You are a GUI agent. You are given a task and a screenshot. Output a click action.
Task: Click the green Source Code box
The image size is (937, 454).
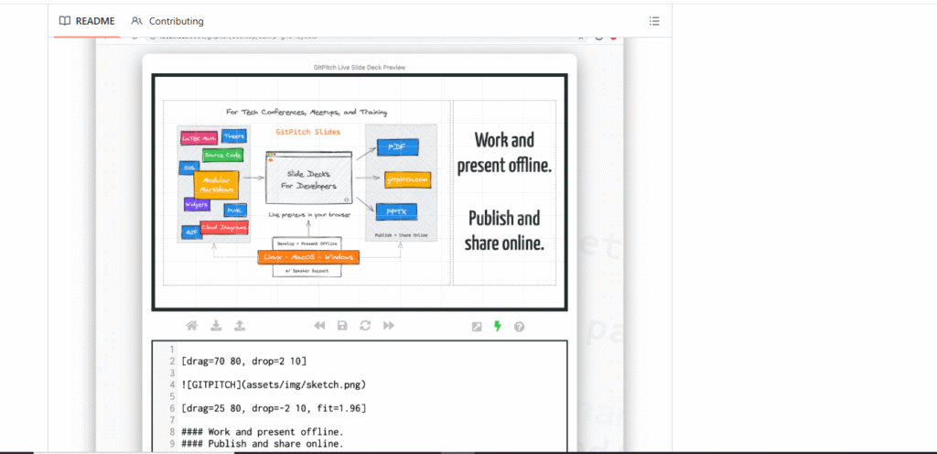pyautogui.click(x=223, y=156)
